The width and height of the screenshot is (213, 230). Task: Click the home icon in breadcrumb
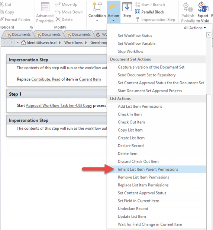pos(23,42)
